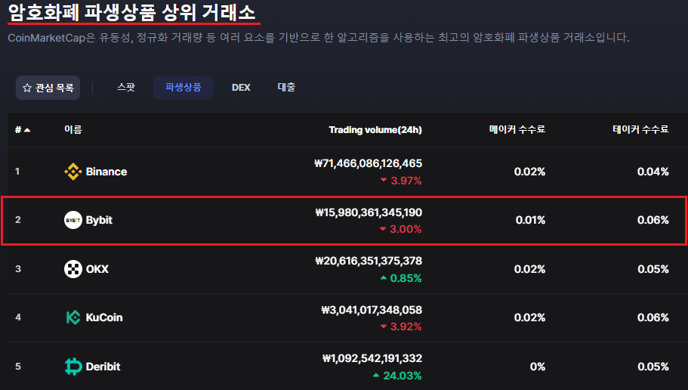Open the 관심 목록 watchlist button
Screen dimensions: 688x390
(48, 88)
